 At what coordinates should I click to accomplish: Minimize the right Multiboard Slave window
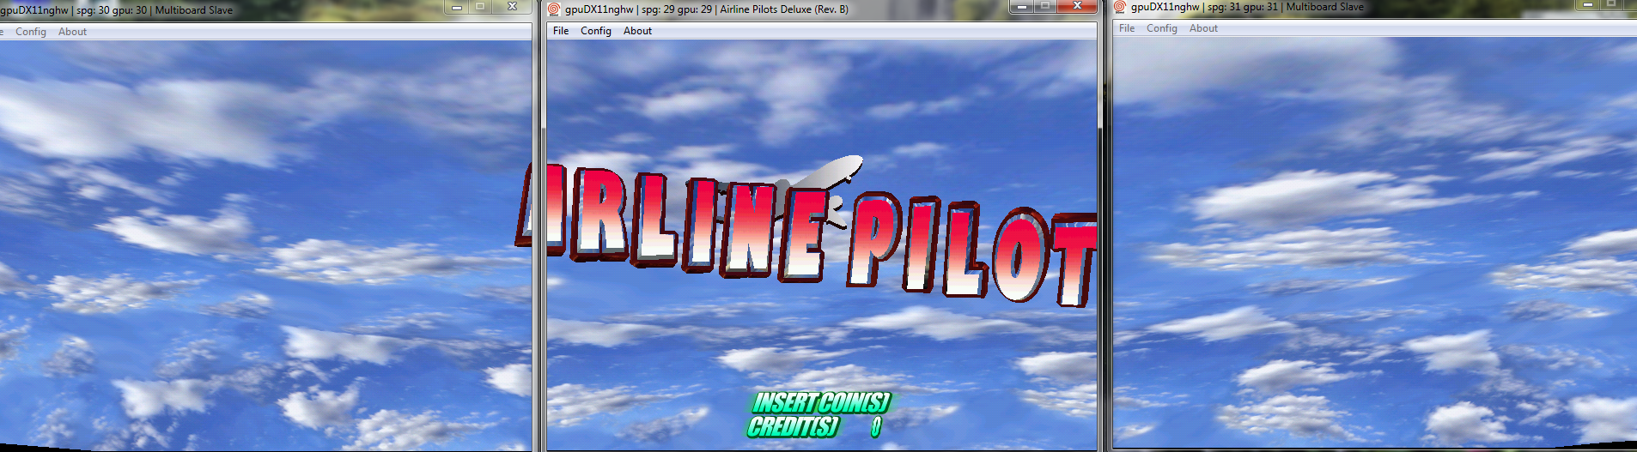[x=1588, y=4]
